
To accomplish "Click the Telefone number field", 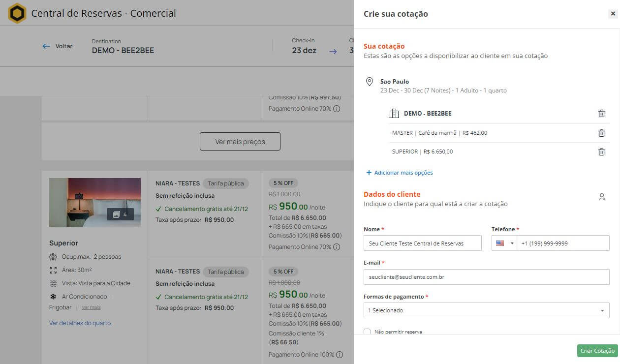I will click(x=562, y=243).
